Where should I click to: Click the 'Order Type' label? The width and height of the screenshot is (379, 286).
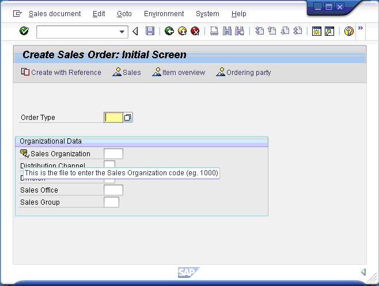[38, 118]
